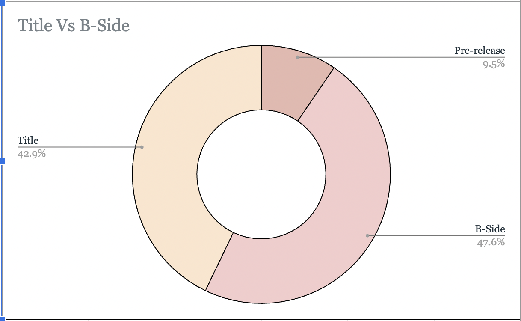Click the middle-left blue resize handle
The height and width of the screenshot is (321, 521).
point(2,161)
